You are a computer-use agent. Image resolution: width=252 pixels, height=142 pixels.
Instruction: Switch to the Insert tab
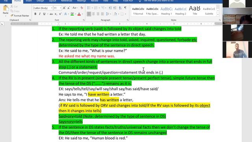(x=29, y=1)
